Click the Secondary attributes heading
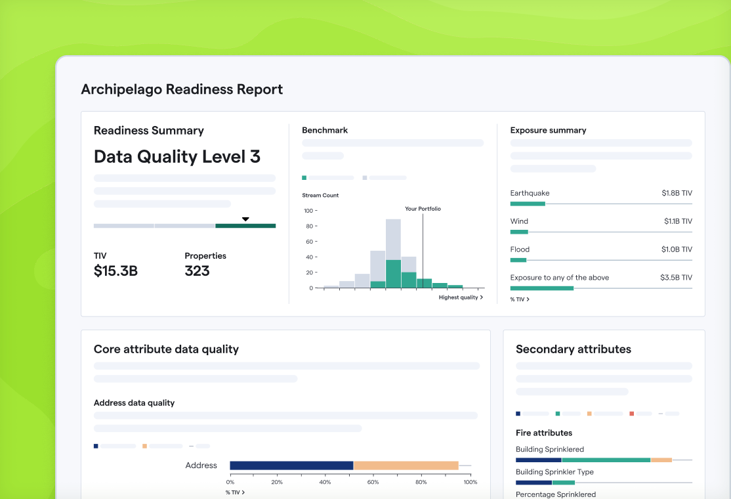 pos(574,349)
